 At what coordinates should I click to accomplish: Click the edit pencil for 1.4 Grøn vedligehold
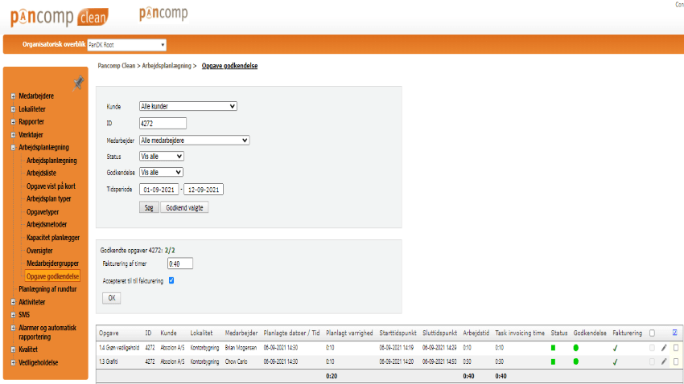664,348
